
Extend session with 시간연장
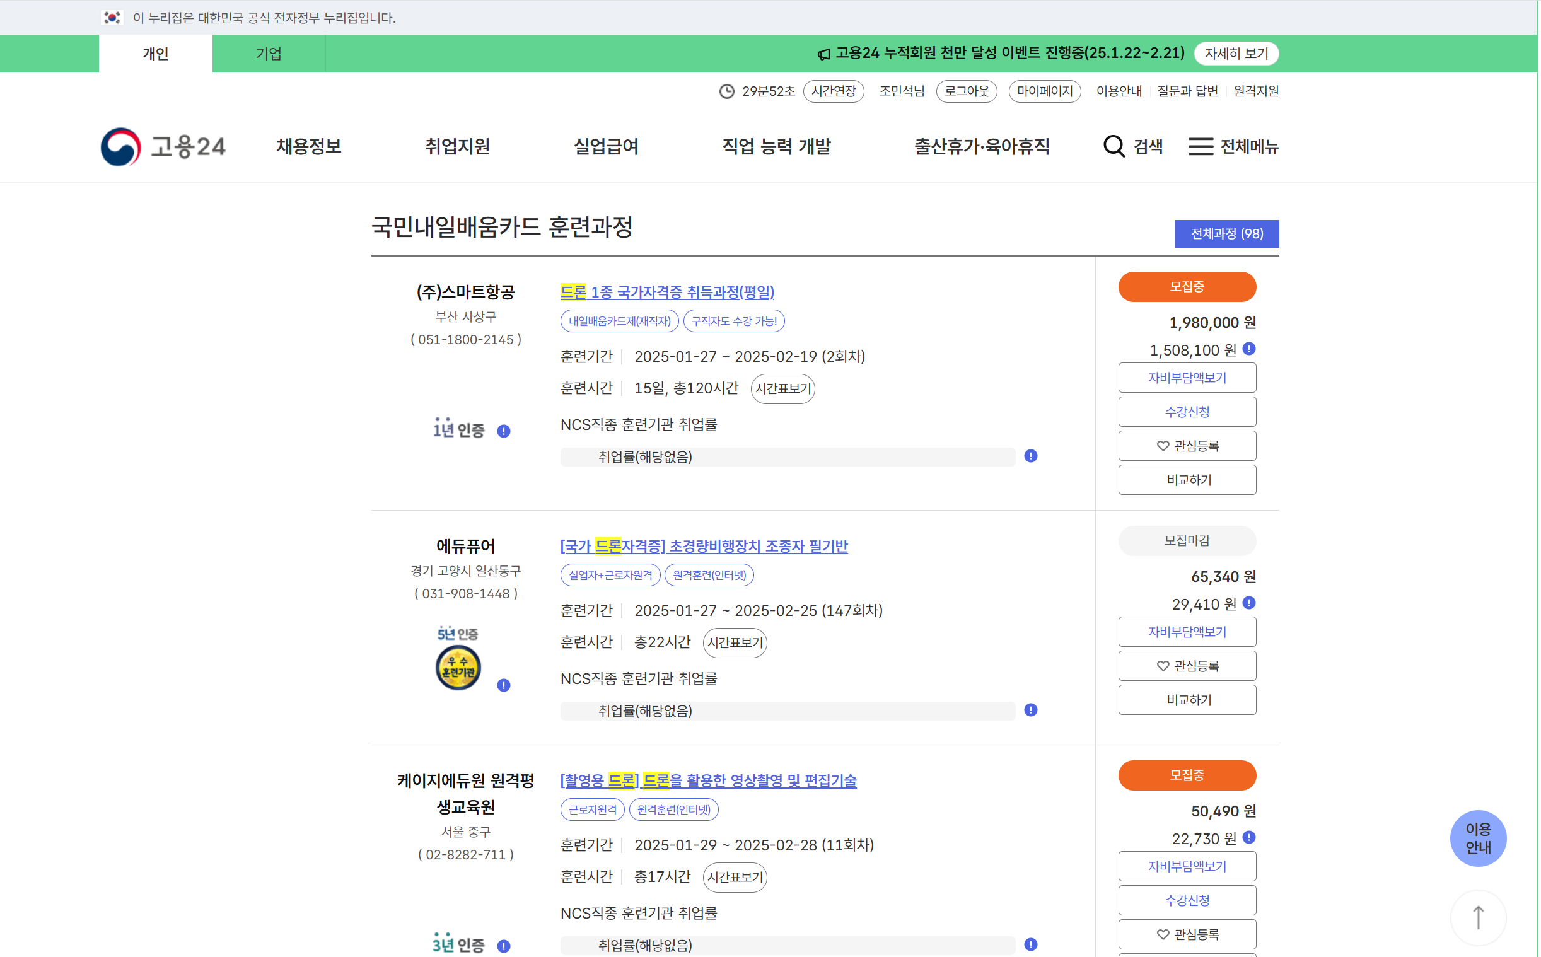pos(834,91)
